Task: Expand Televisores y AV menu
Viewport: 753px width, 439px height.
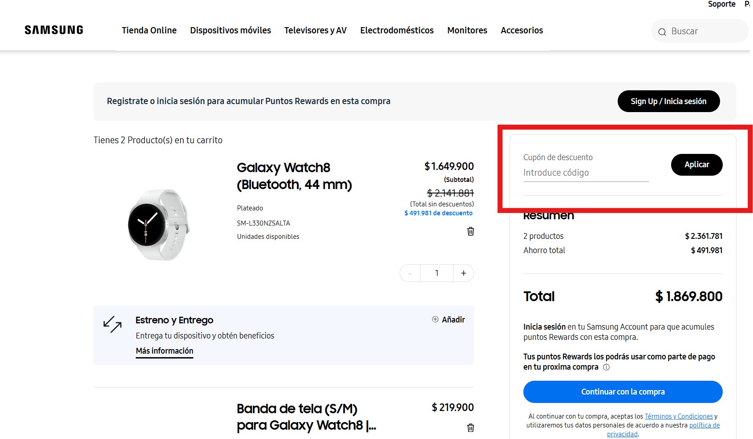Action: tap(316, 30)
